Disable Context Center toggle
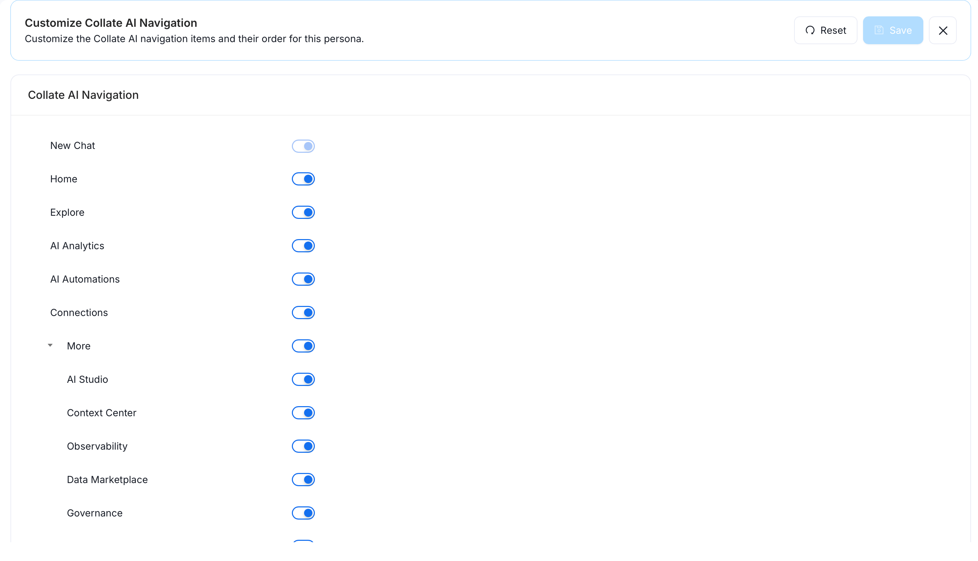The image size is (978, 561). [303, 413]
